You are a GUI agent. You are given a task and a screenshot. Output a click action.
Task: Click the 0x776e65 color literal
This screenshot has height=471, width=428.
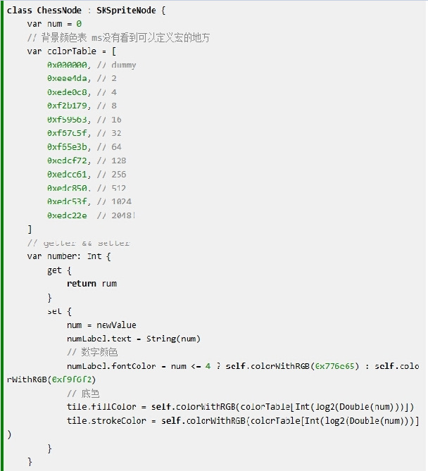[334, 366]
